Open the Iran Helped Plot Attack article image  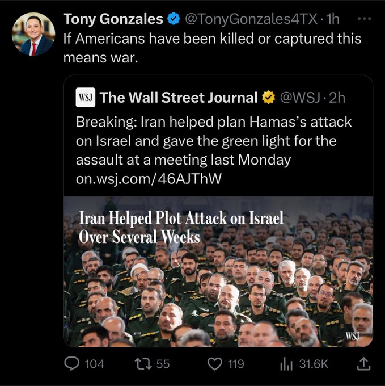pyautogui.click(x=218, y=271)
